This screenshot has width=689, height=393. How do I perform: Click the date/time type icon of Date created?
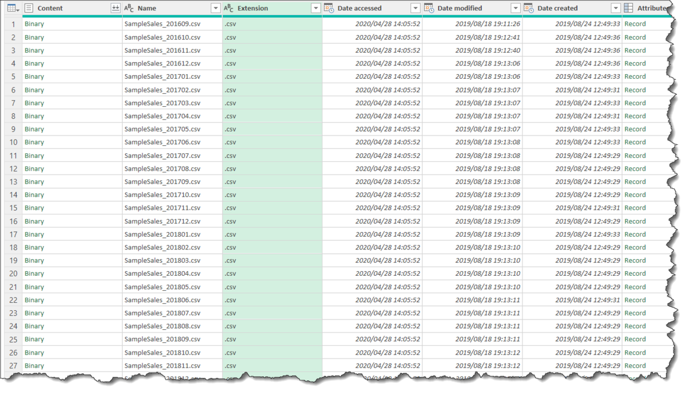(x=529, y=9)
